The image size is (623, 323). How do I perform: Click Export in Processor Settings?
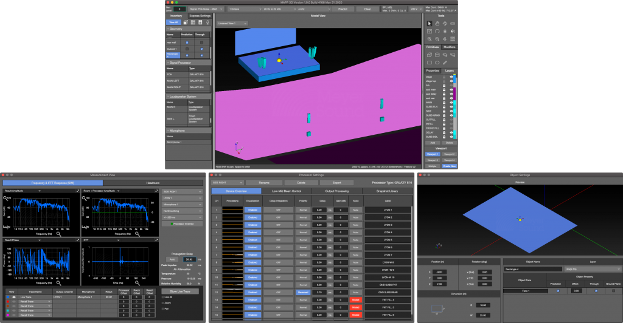click(x=337, y=183)
